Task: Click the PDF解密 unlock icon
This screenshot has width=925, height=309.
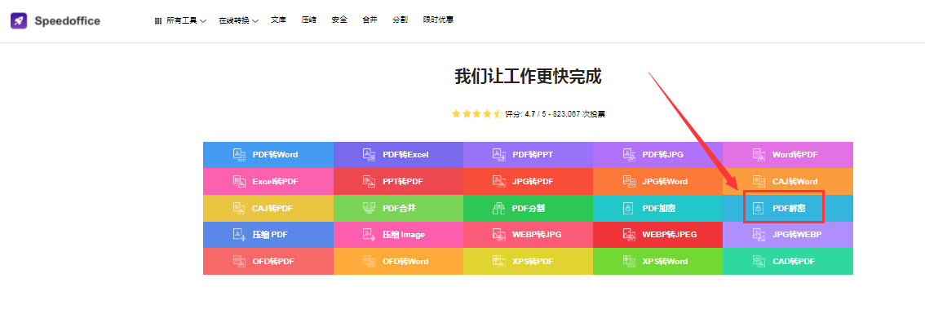Action: point(759,208)
